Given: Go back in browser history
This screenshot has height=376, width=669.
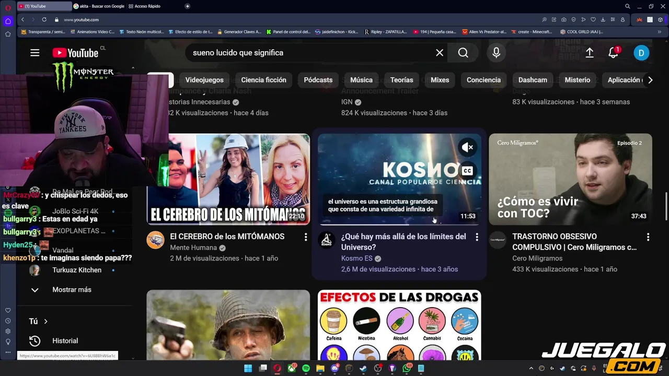Looking at the screenshot, I should [x=22, y=19].
